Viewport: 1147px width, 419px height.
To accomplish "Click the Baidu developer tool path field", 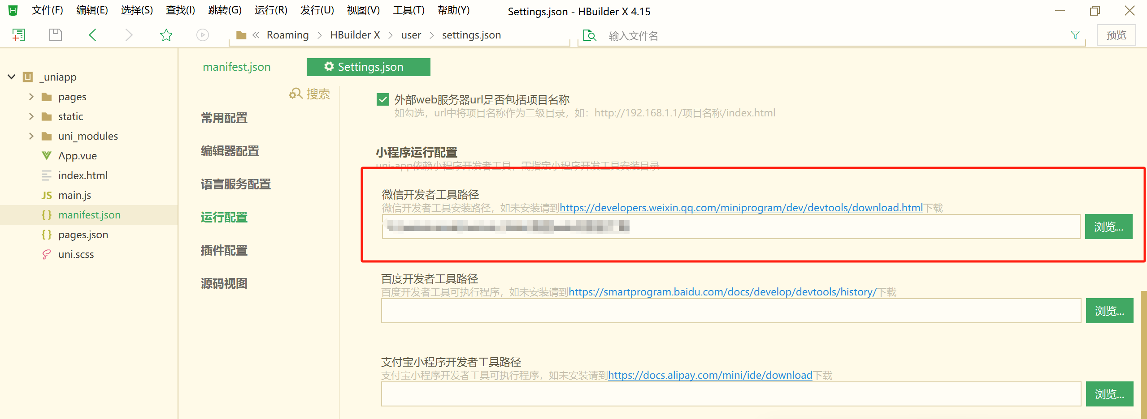I will click(731, 311).
